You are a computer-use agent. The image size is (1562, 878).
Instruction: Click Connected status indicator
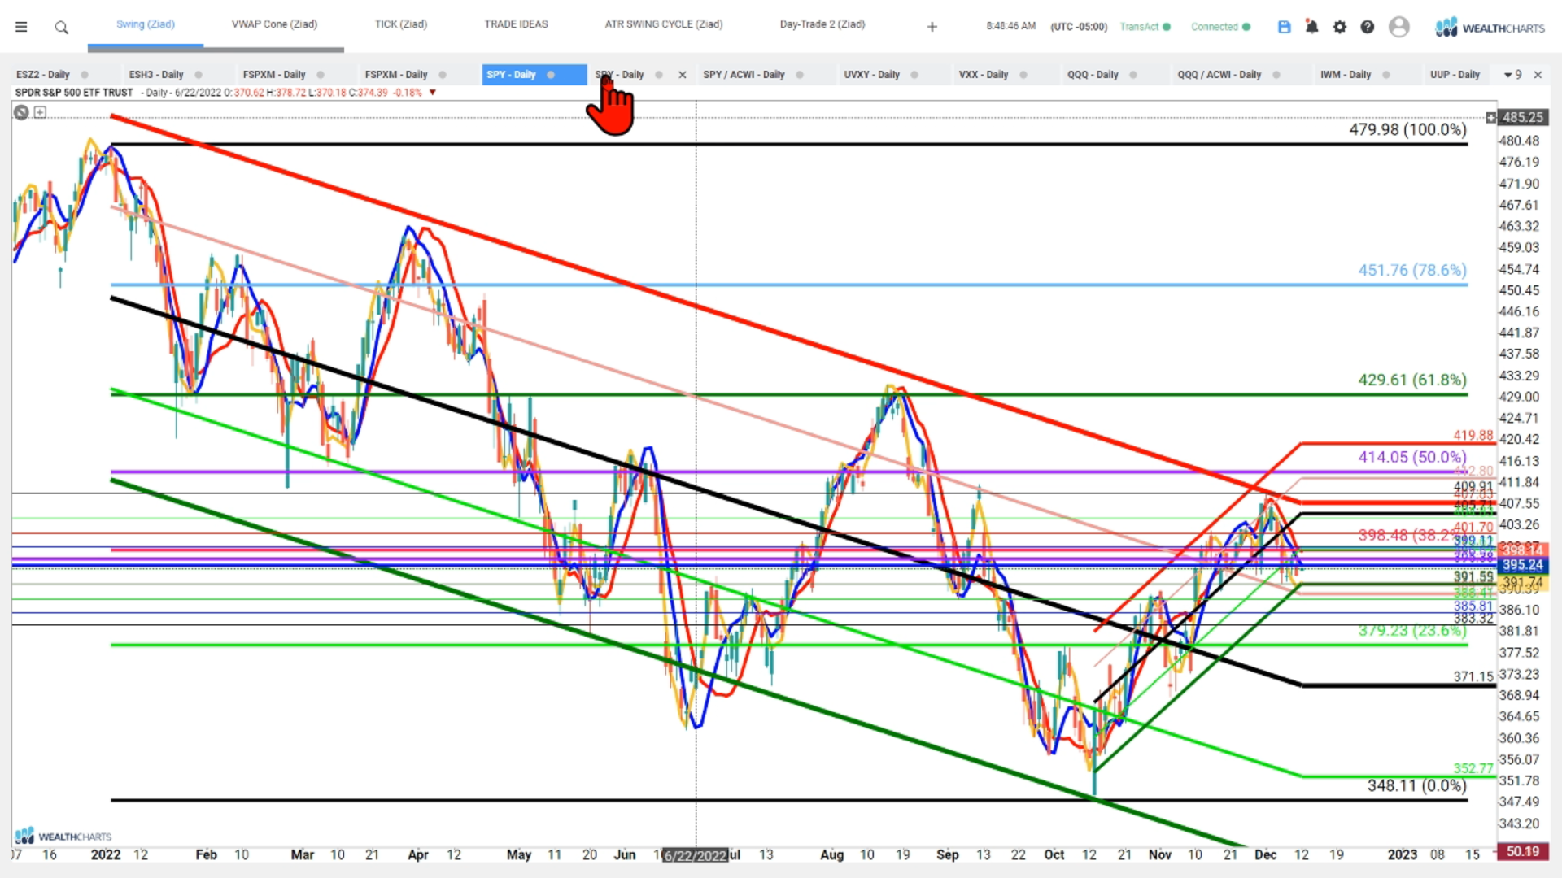point(1220,27)
